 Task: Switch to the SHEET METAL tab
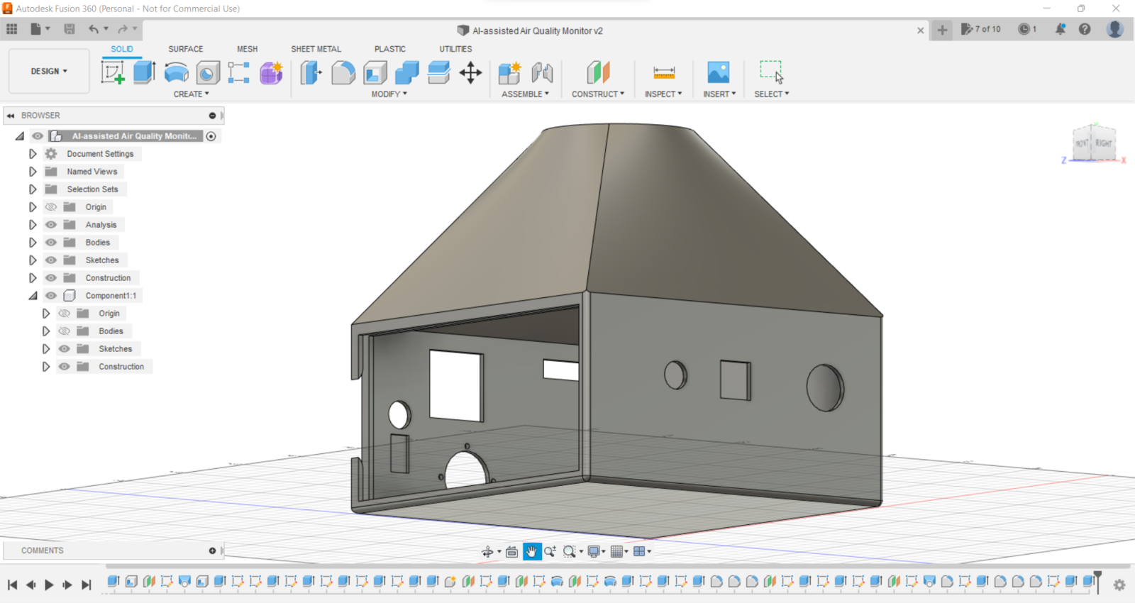tap(316, 49)
